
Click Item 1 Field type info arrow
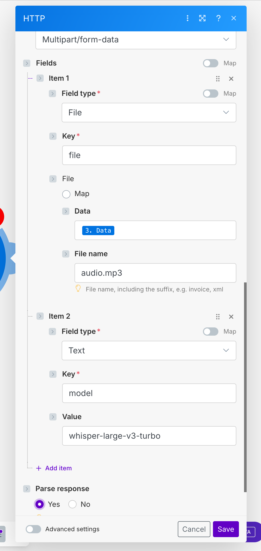point(52,94)
